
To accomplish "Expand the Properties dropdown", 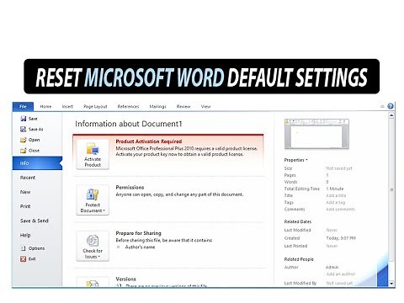I will tap(295, 160).
